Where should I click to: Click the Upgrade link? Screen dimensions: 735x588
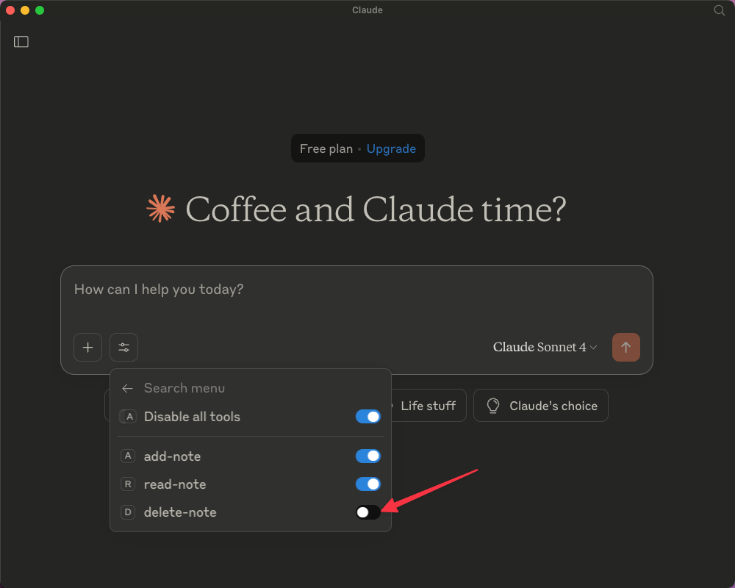coord(391,148)
